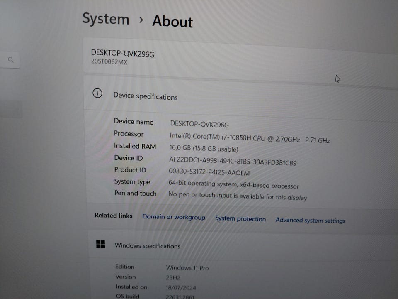Image resolution: width=398 pixels, height=299 pixels.
Task: Click the Installed RAM label
Action: tap(135, 146)
